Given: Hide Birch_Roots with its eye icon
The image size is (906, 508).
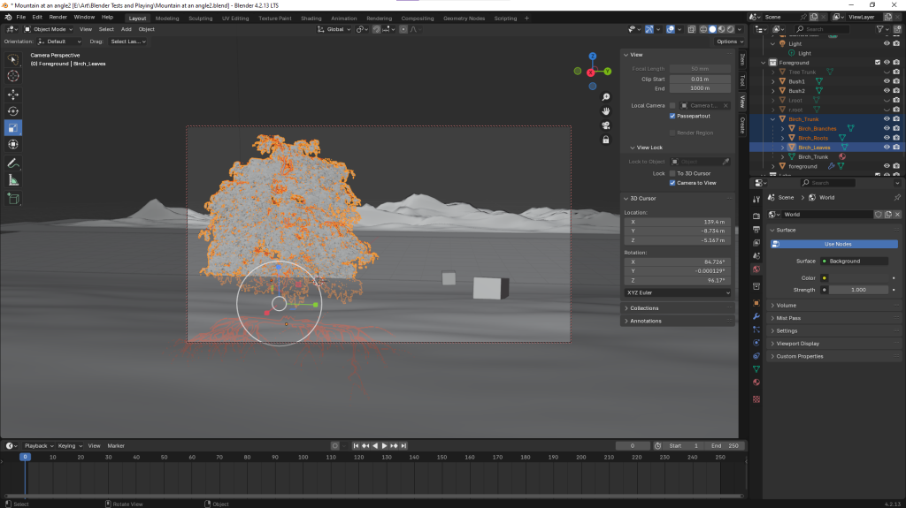Looking at the screenshot, I should click(x=887, y=138).
